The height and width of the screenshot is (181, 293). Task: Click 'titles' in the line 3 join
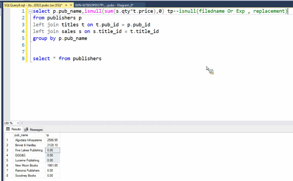(x=70, y=25)
